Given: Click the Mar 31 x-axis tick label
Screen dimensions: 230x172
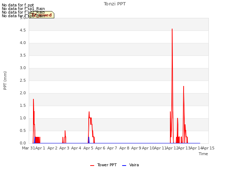Looking at the screenshot, I should pos(28,148).
